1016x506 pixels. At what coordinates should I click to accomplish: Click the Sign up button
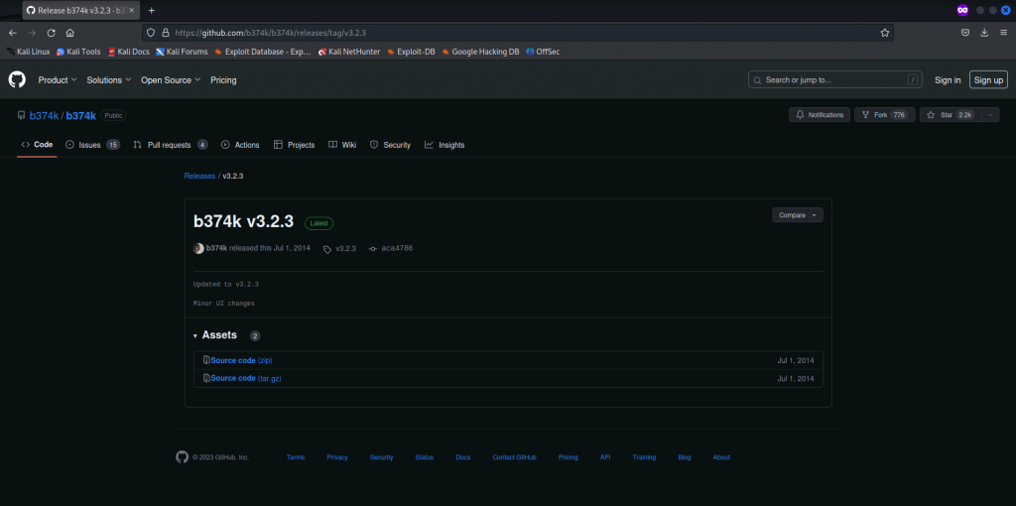pos(989,79)
